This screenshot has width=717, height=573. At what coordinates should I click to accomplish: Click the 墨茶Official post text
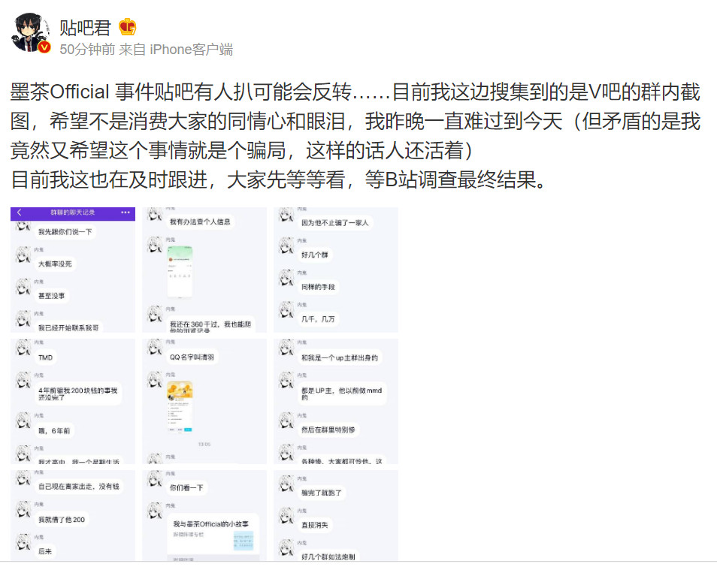(60, 92)
